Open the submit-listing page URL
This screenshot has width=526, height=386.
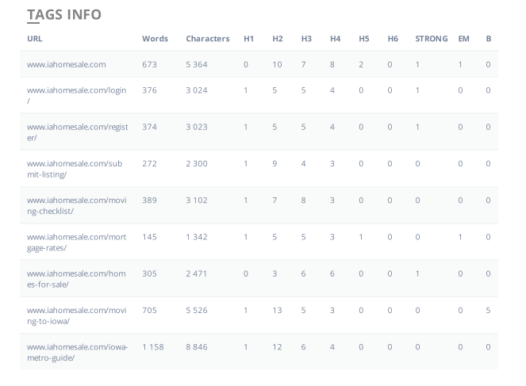pyautogui.click(x=76, y=163)
